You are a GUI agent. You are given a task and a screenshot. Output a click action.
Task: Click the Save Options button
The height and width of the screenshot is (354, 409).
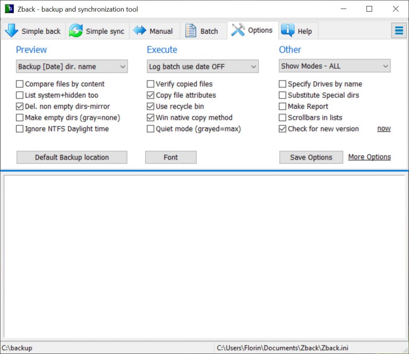[311, 157]
